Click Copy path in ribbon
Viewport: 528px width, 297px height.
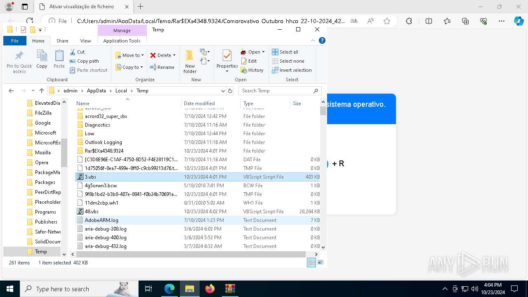coord(84,61)
